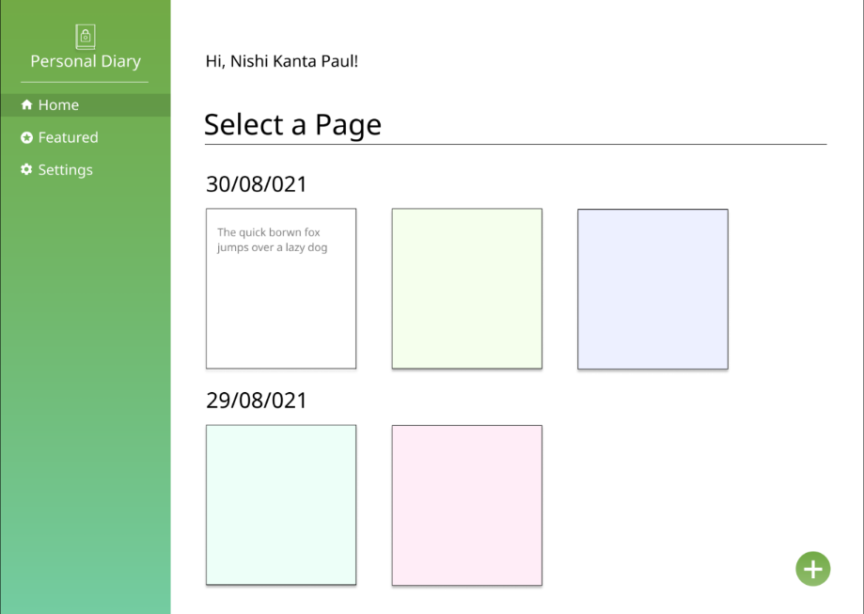Open the pink page under 29/08/021
This screenshot has width=864, height=614.
coord(466,505)
